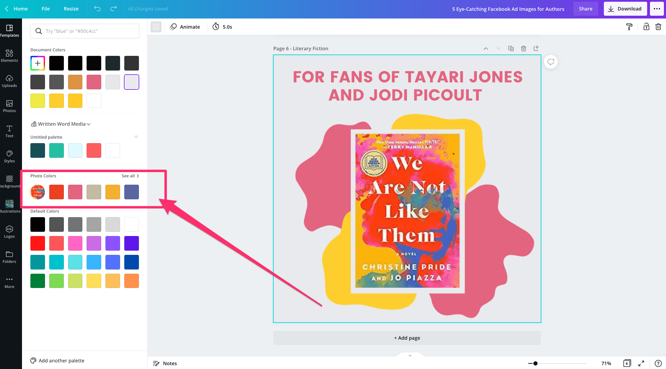The image size is (666, 369).
Task: Enter fullscreen presentation mode
Action: [x=641, y=363]
